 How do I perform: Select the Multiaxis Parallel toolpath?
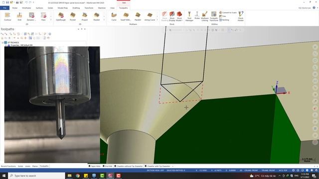138,16
